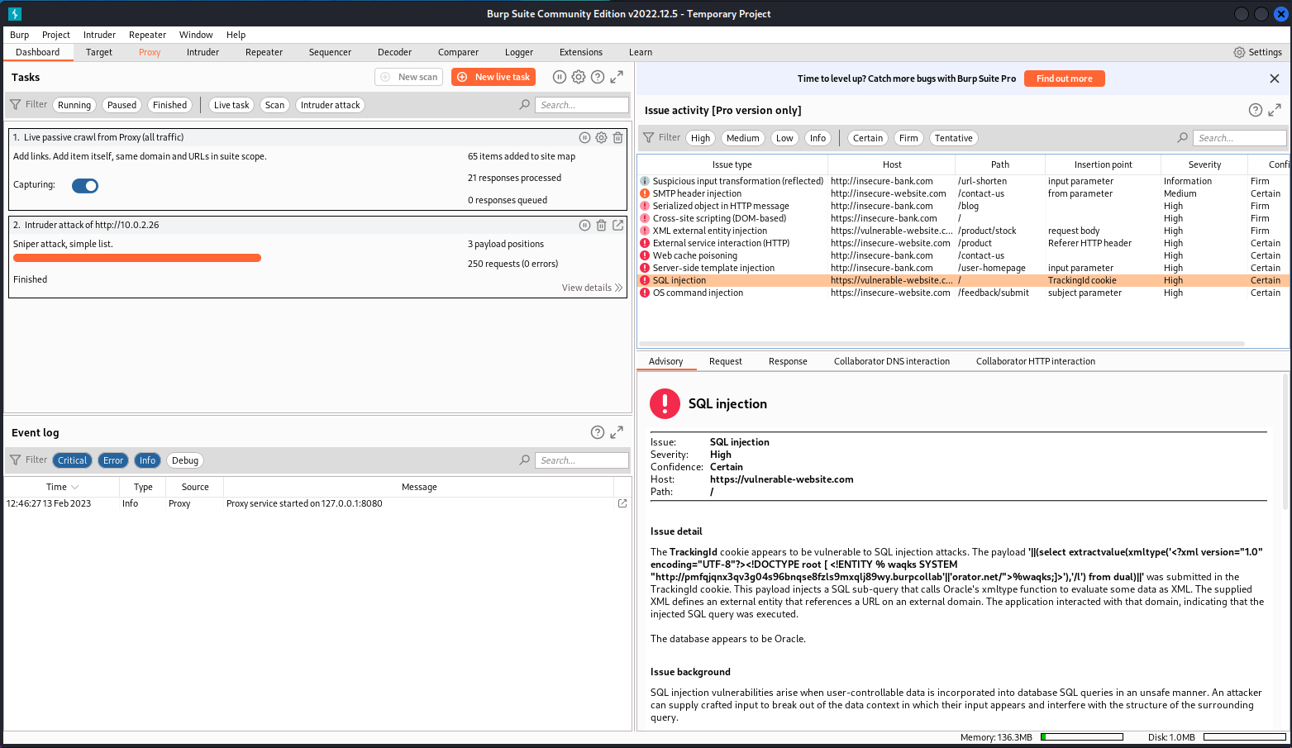Open the Burp menu

(19, 35)
